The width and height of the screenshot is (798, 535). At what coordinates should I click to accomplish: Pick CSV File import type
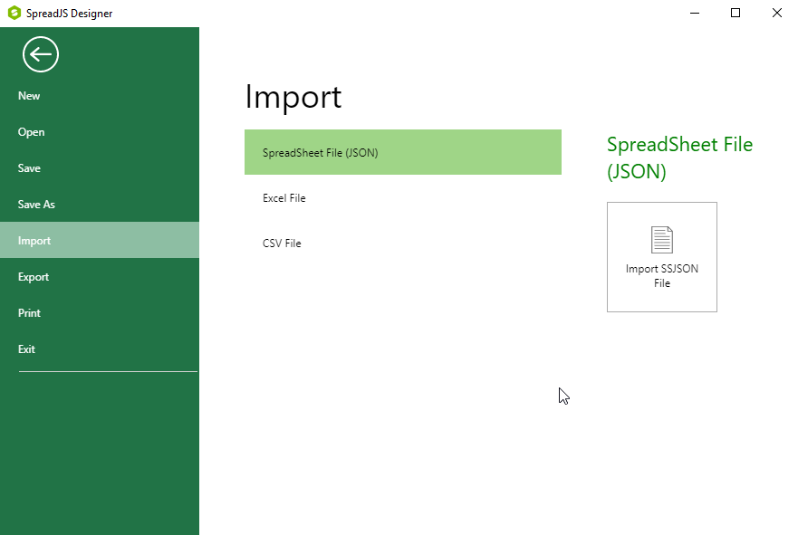coord(402,244)
